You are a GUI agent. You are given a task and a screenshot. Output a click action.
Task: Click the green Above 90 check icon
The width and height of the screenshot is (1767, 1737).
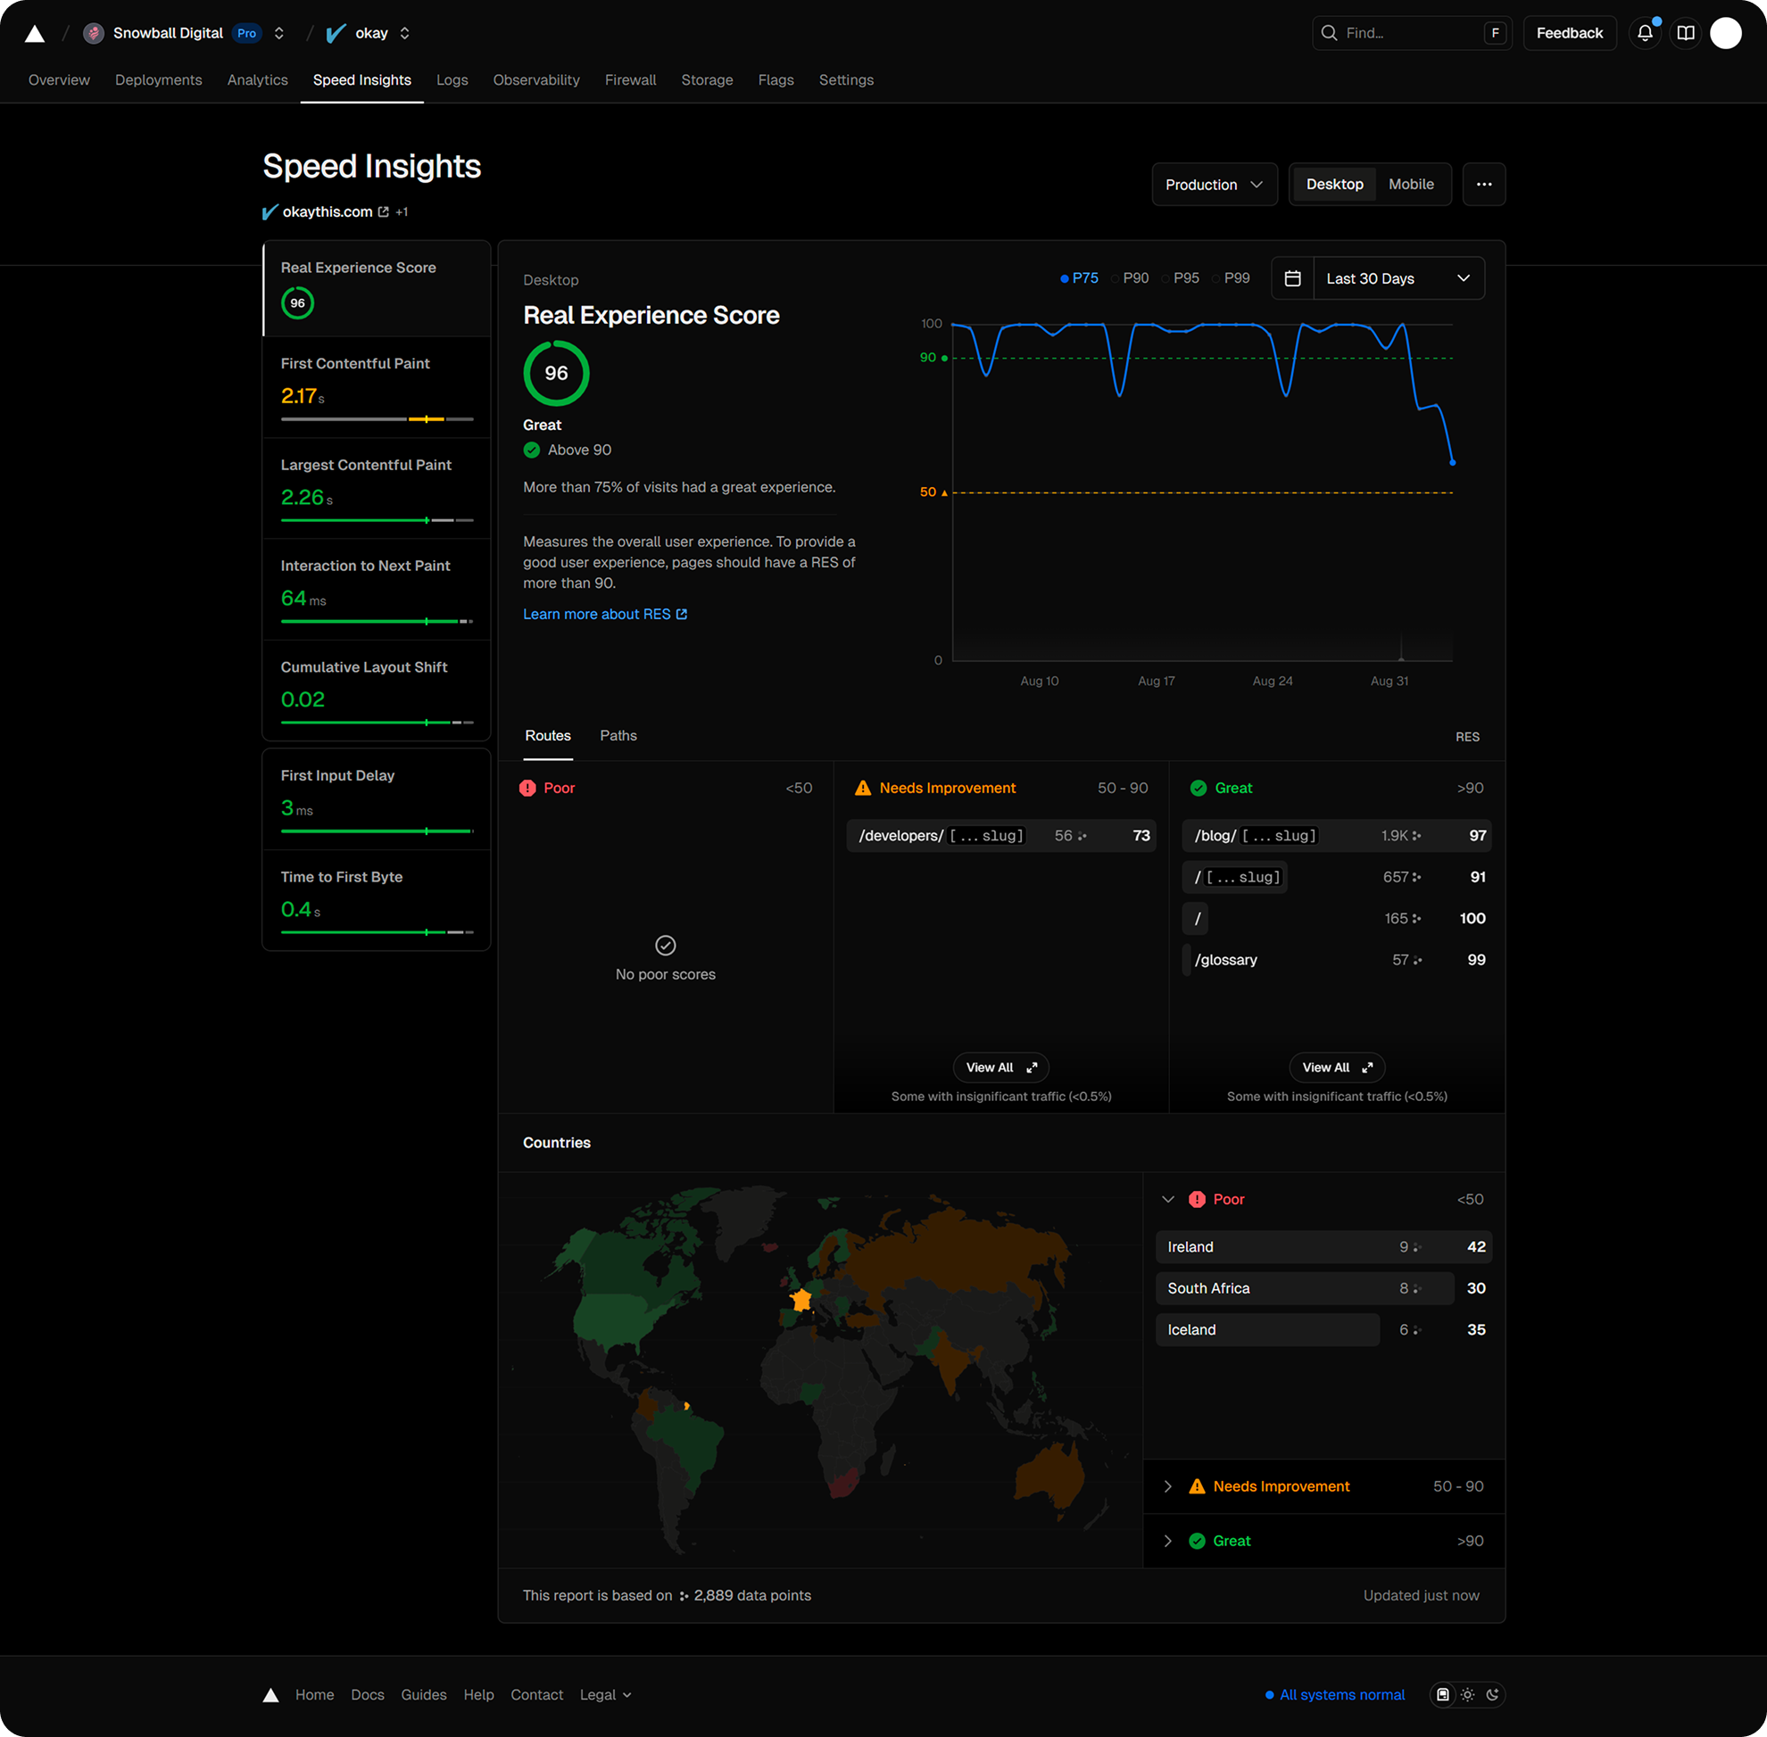(532, 450)
